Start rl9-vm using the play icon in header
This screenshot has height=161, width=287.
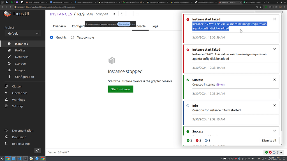[115, 14]
